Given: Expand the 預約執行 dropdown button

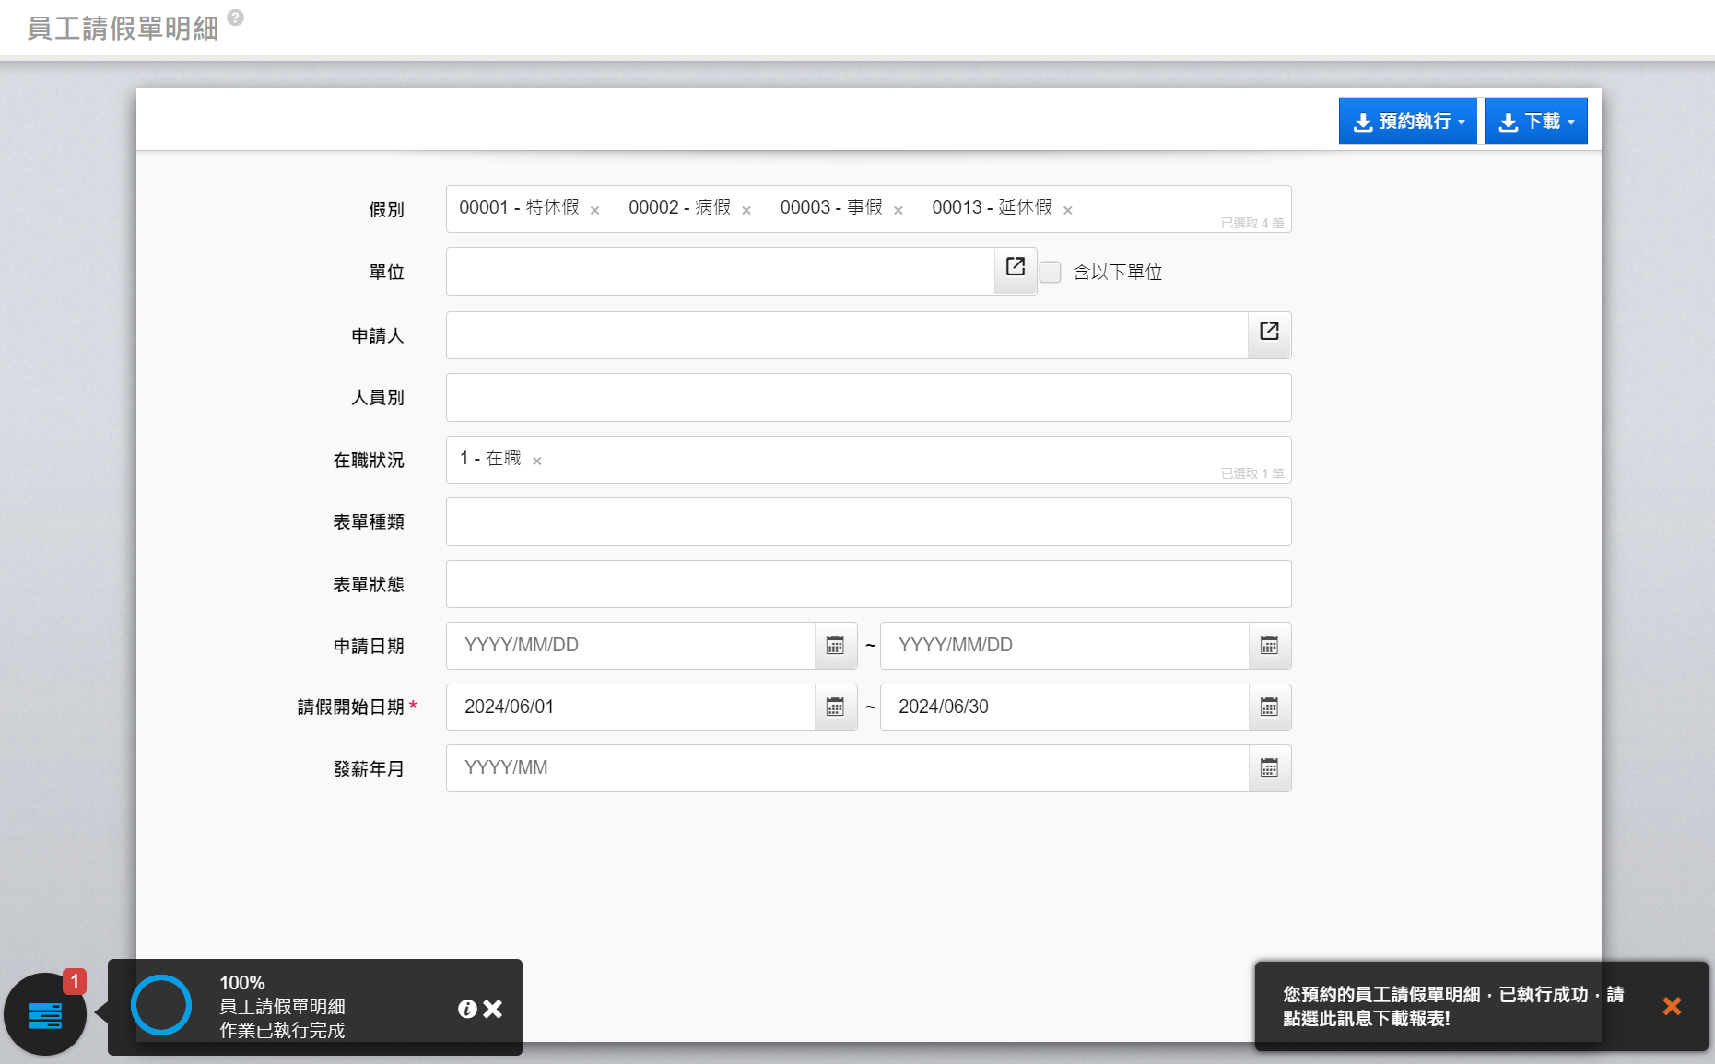Looking at the screenshot, I should click(1407, 122).
